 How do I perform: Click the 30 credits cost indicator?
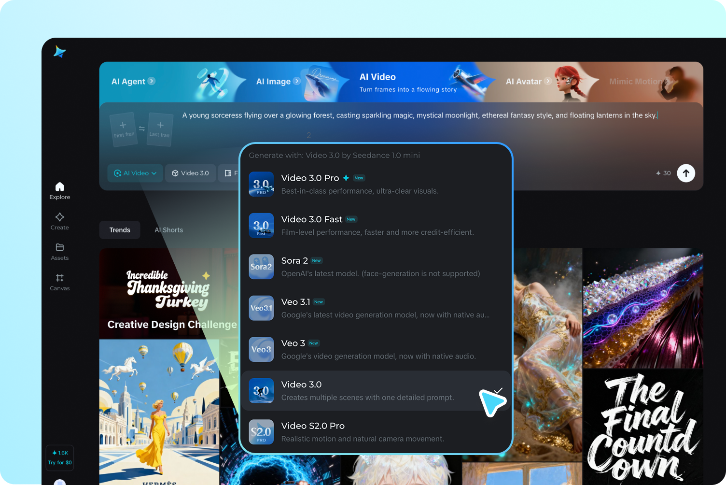pos(663,173)
